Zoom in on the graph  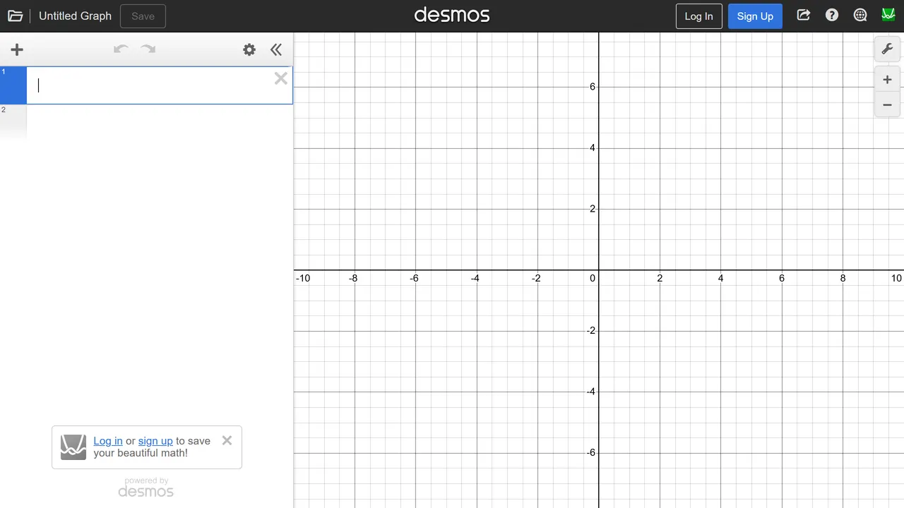click(x=887, y=80)
